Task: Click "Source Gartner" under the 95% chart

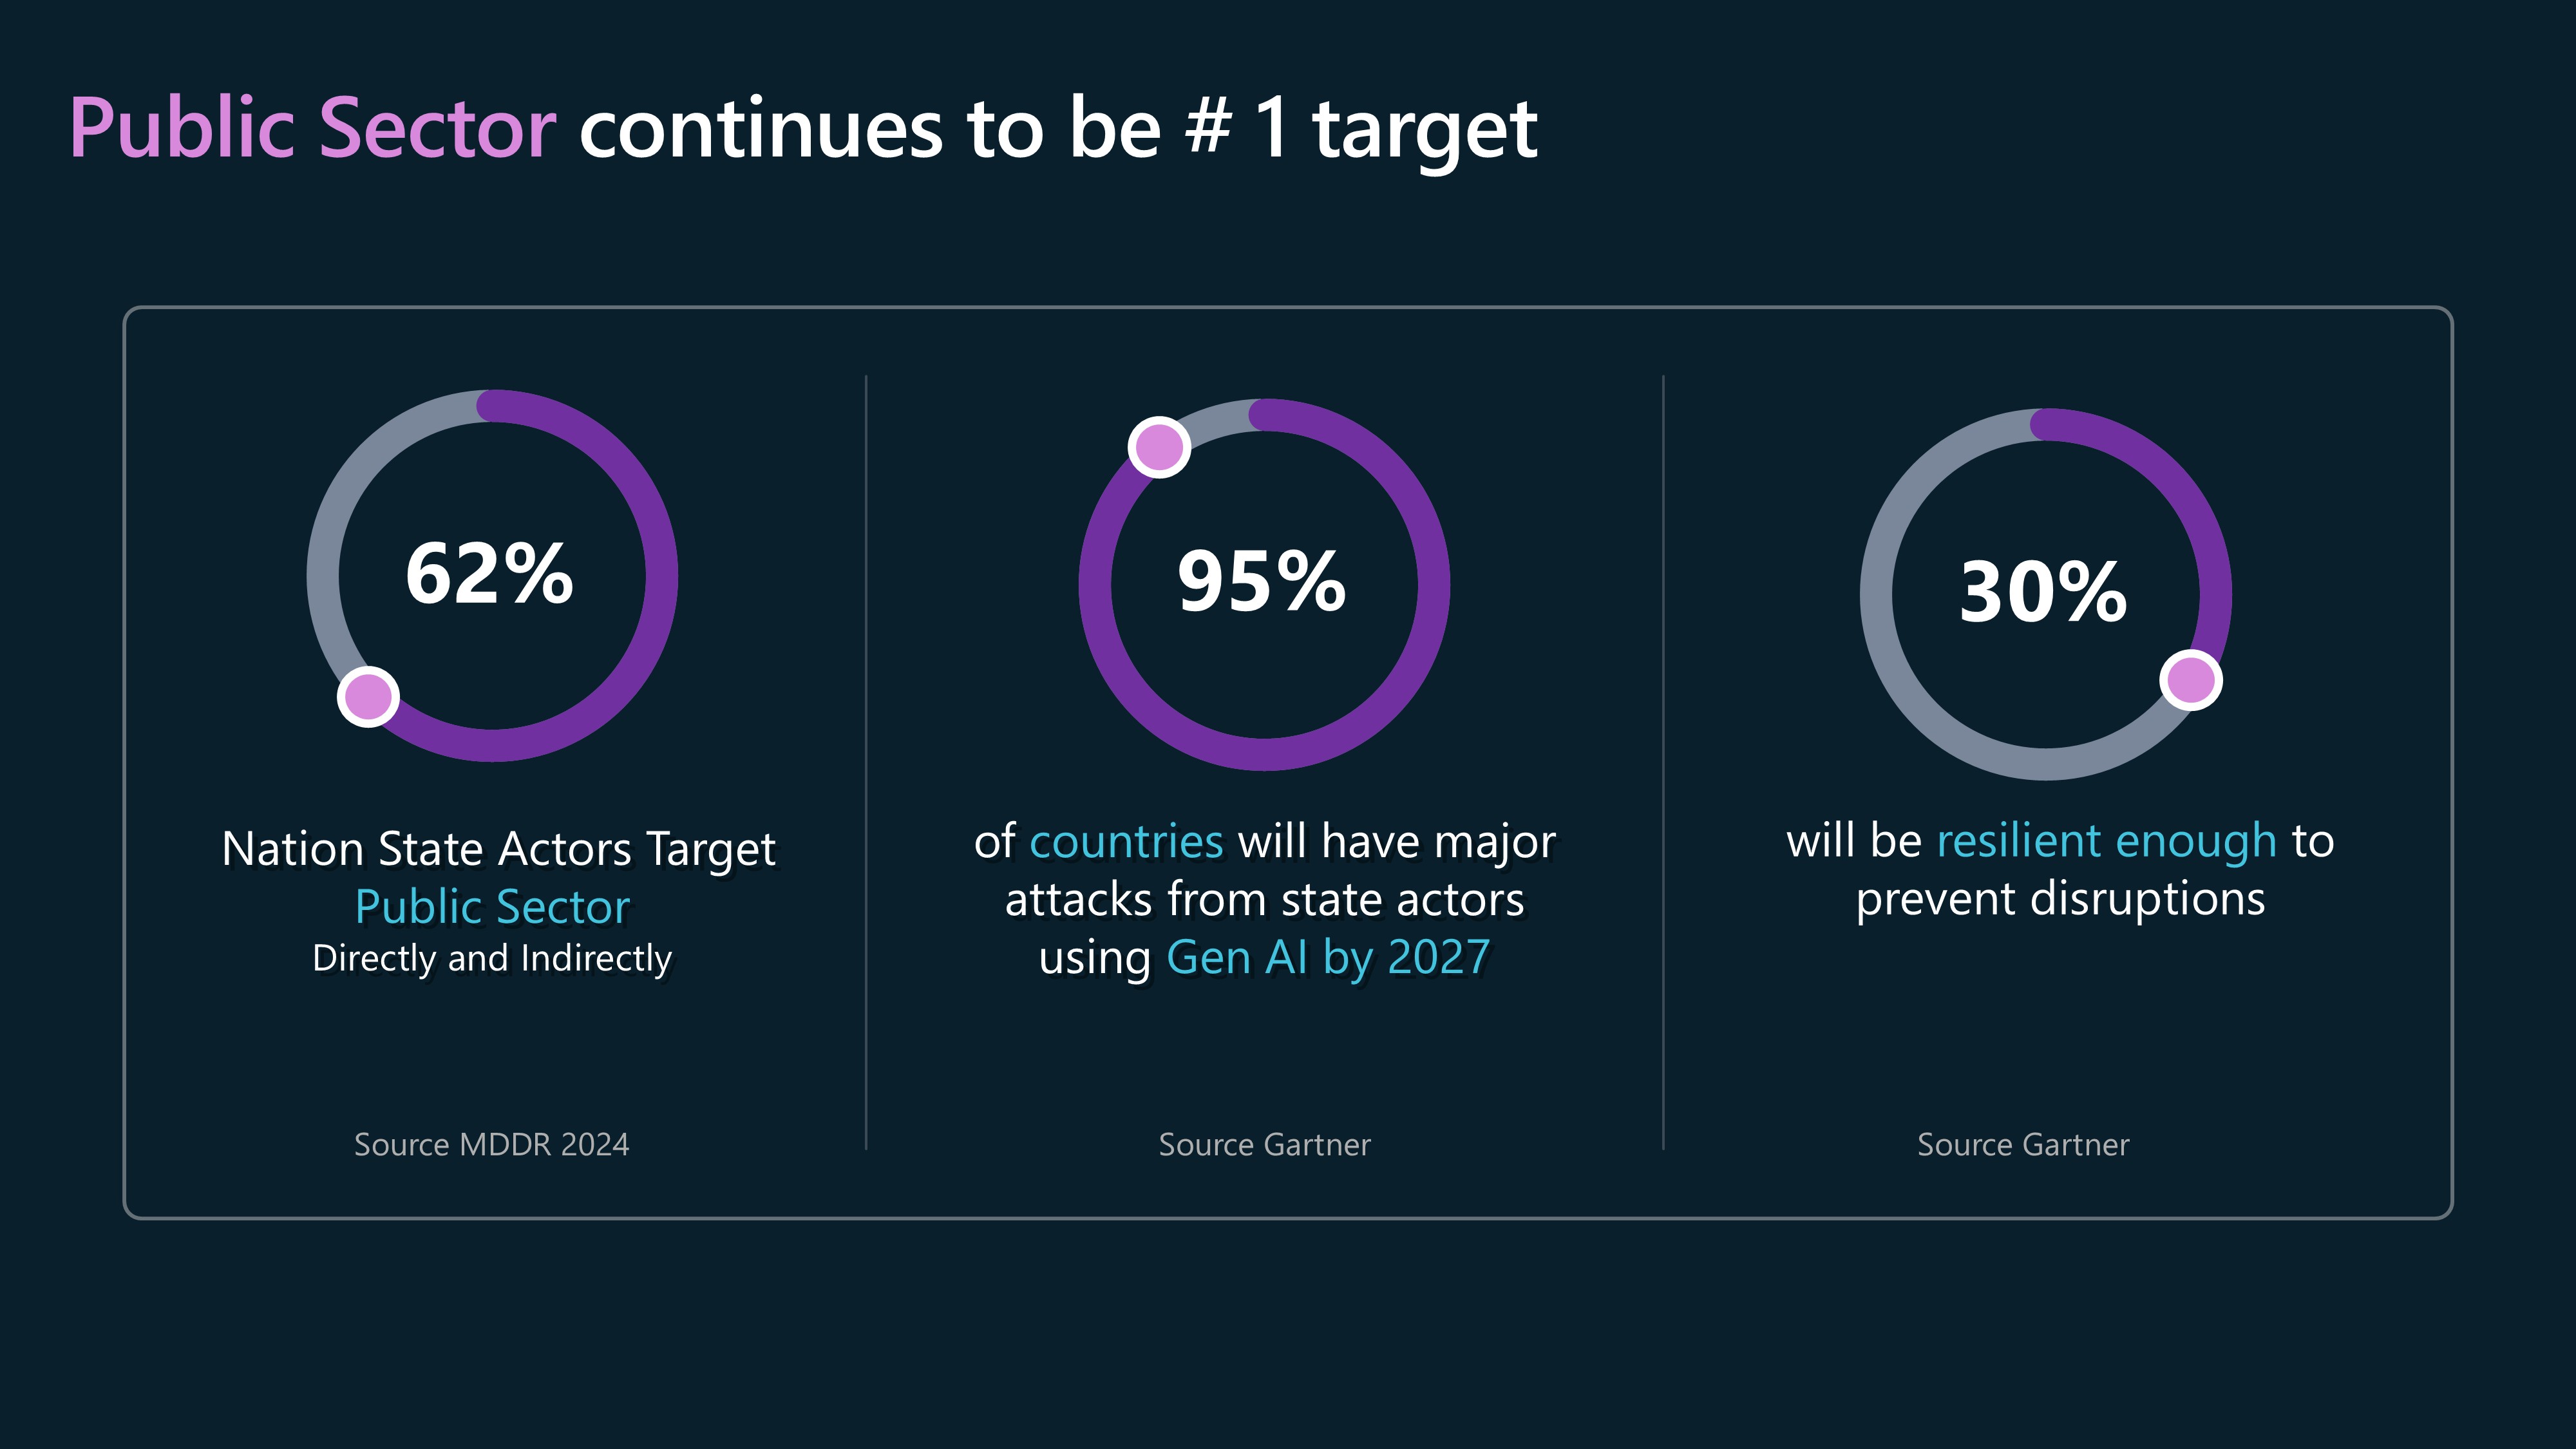Action: (1264, 1144)
